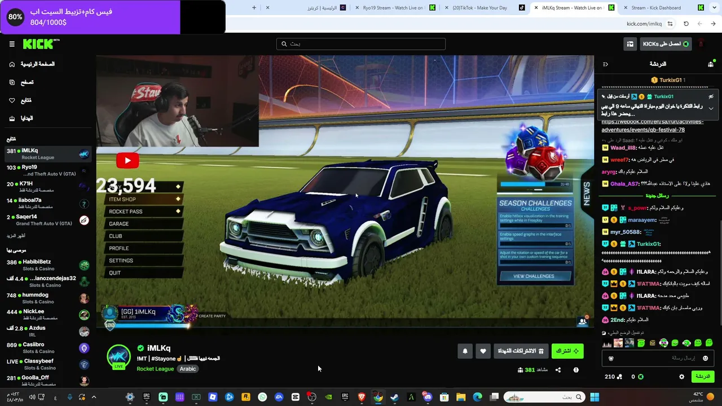This screenshot has width=722, height=406.
Task: Open the Following sidebar item
Action: [21, 100]
